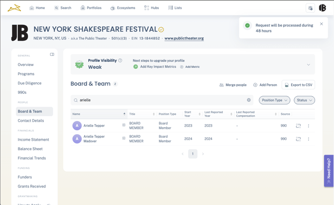This screenshot has width=334, height=205.
Task: Clear the 'arielle' search field
Action: tap(249, 100)
